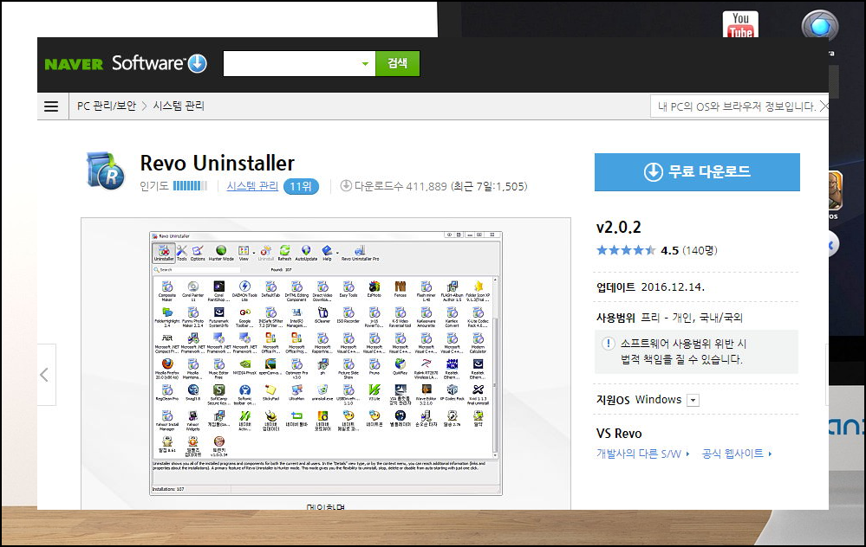Click the Software download arrow logo
Image resolution: width=866 pixels, height=547 pixels.
point(197,63)
